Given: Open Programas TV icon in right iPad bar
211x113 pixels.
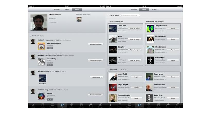Looking at the screenshot, I should pos(130,105).
